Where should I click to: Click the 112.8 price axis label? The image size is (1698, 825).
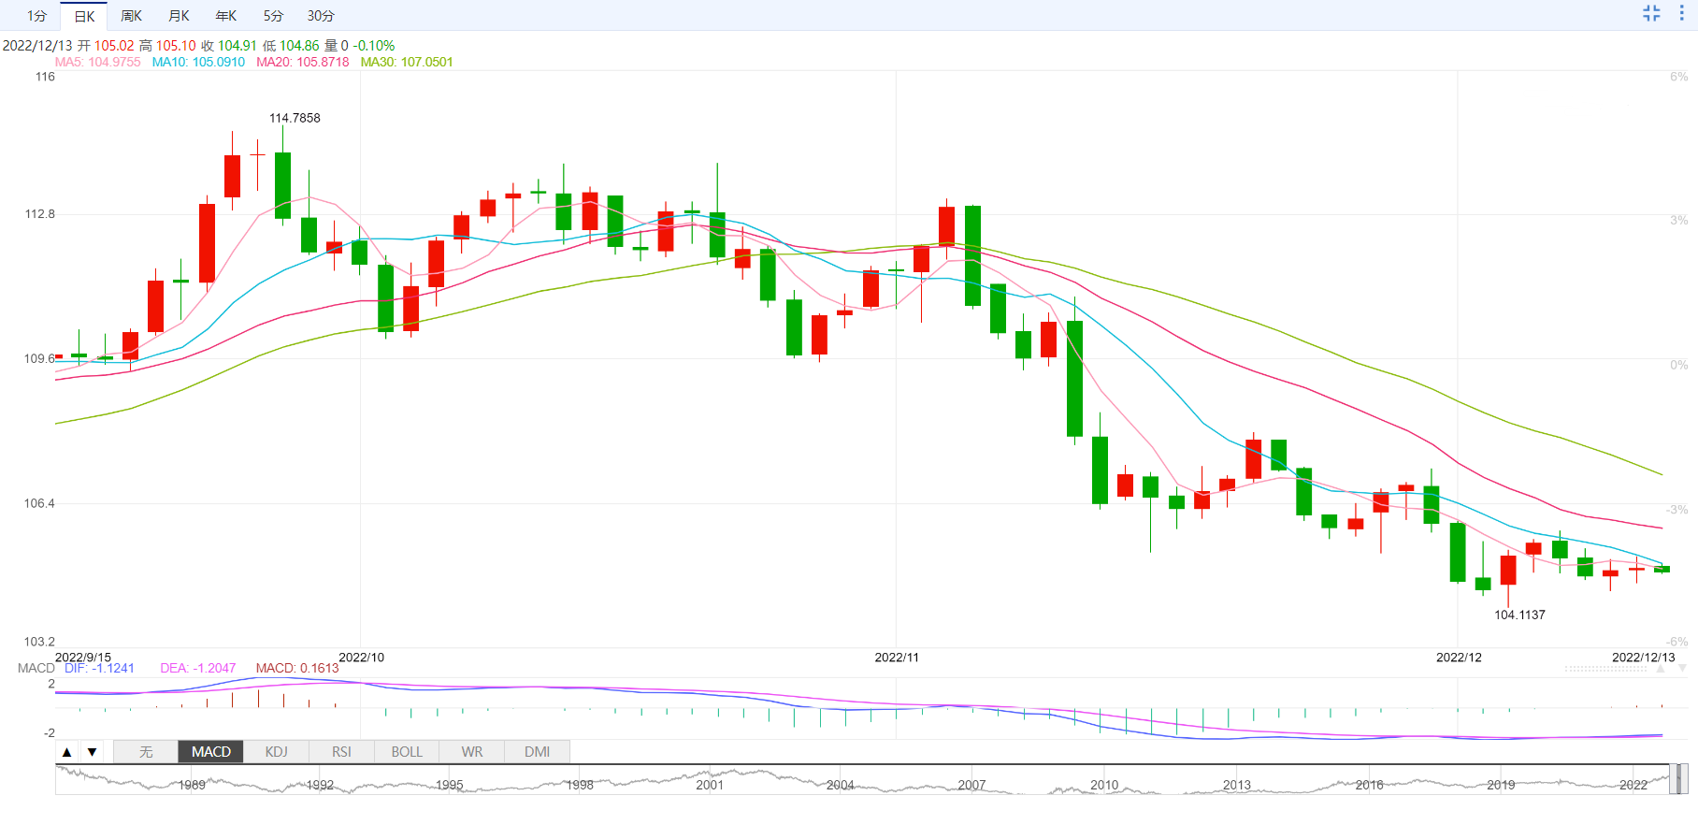click(39, 214)
